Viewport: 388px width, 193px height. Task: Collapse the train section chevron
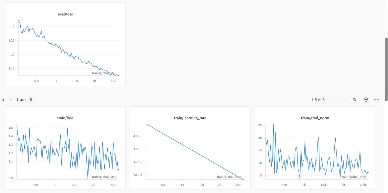pyautogui.click(x=11, y=100)
